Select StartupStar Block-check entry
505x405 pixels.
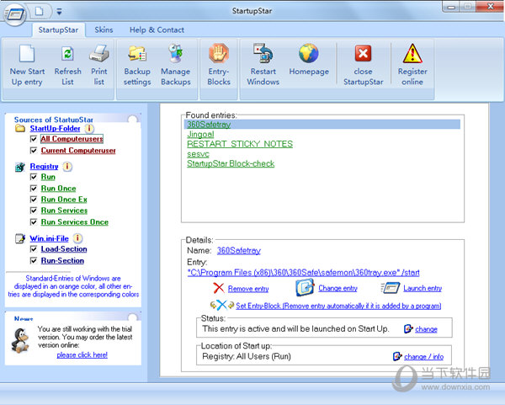(x=231, y=163)
